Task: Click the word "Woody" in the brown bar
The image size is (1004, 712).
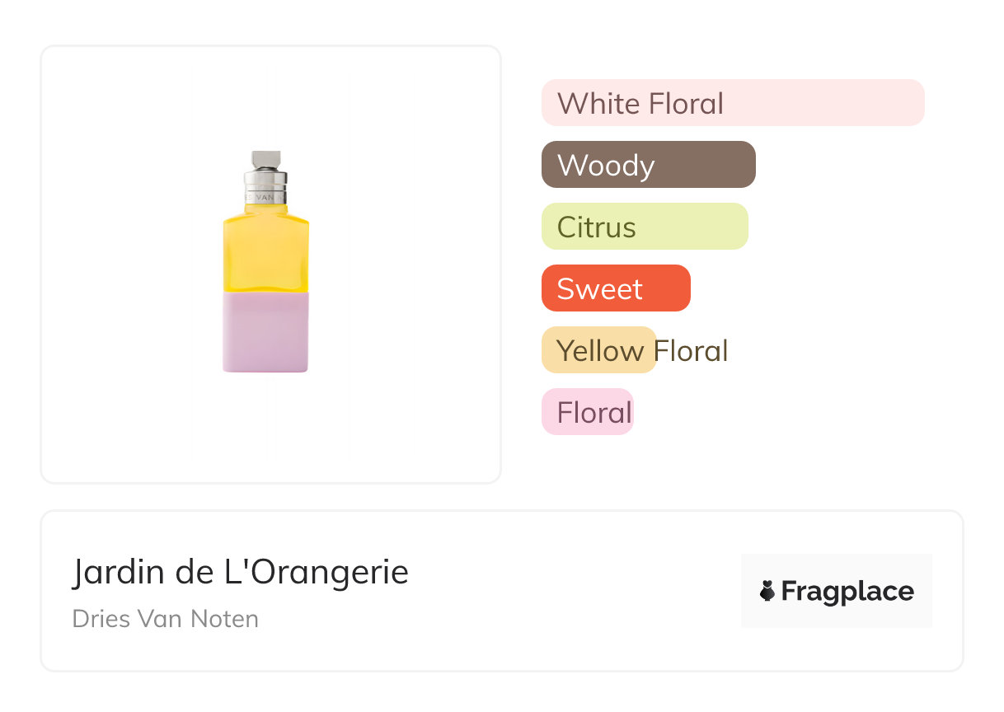Action: click(x=606, y=165)
